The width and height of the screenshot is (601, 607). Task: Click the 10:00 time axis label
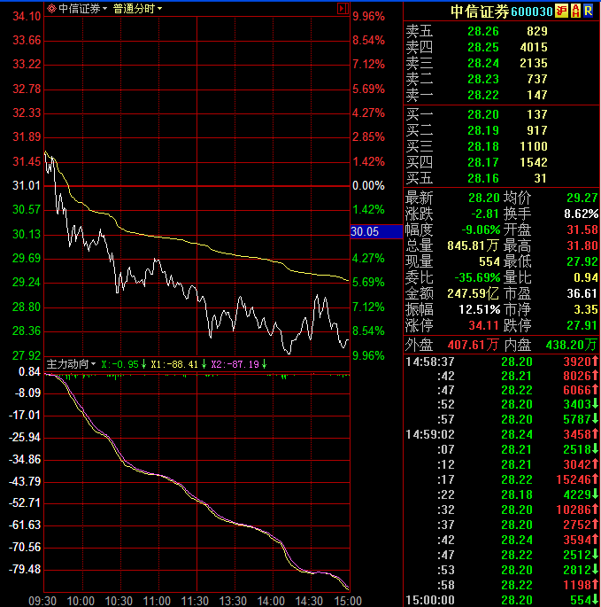(x=81, y=601)
